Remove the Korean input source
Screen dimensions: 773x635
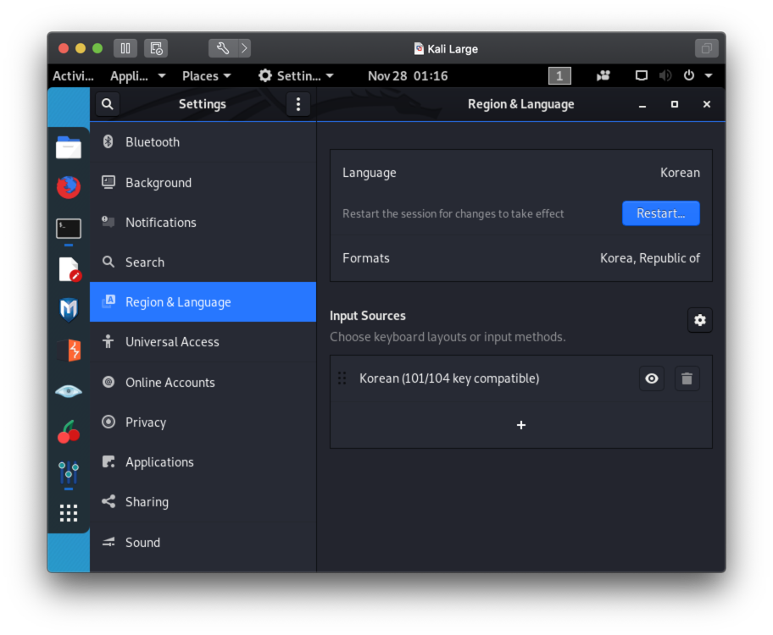[687, 378]
